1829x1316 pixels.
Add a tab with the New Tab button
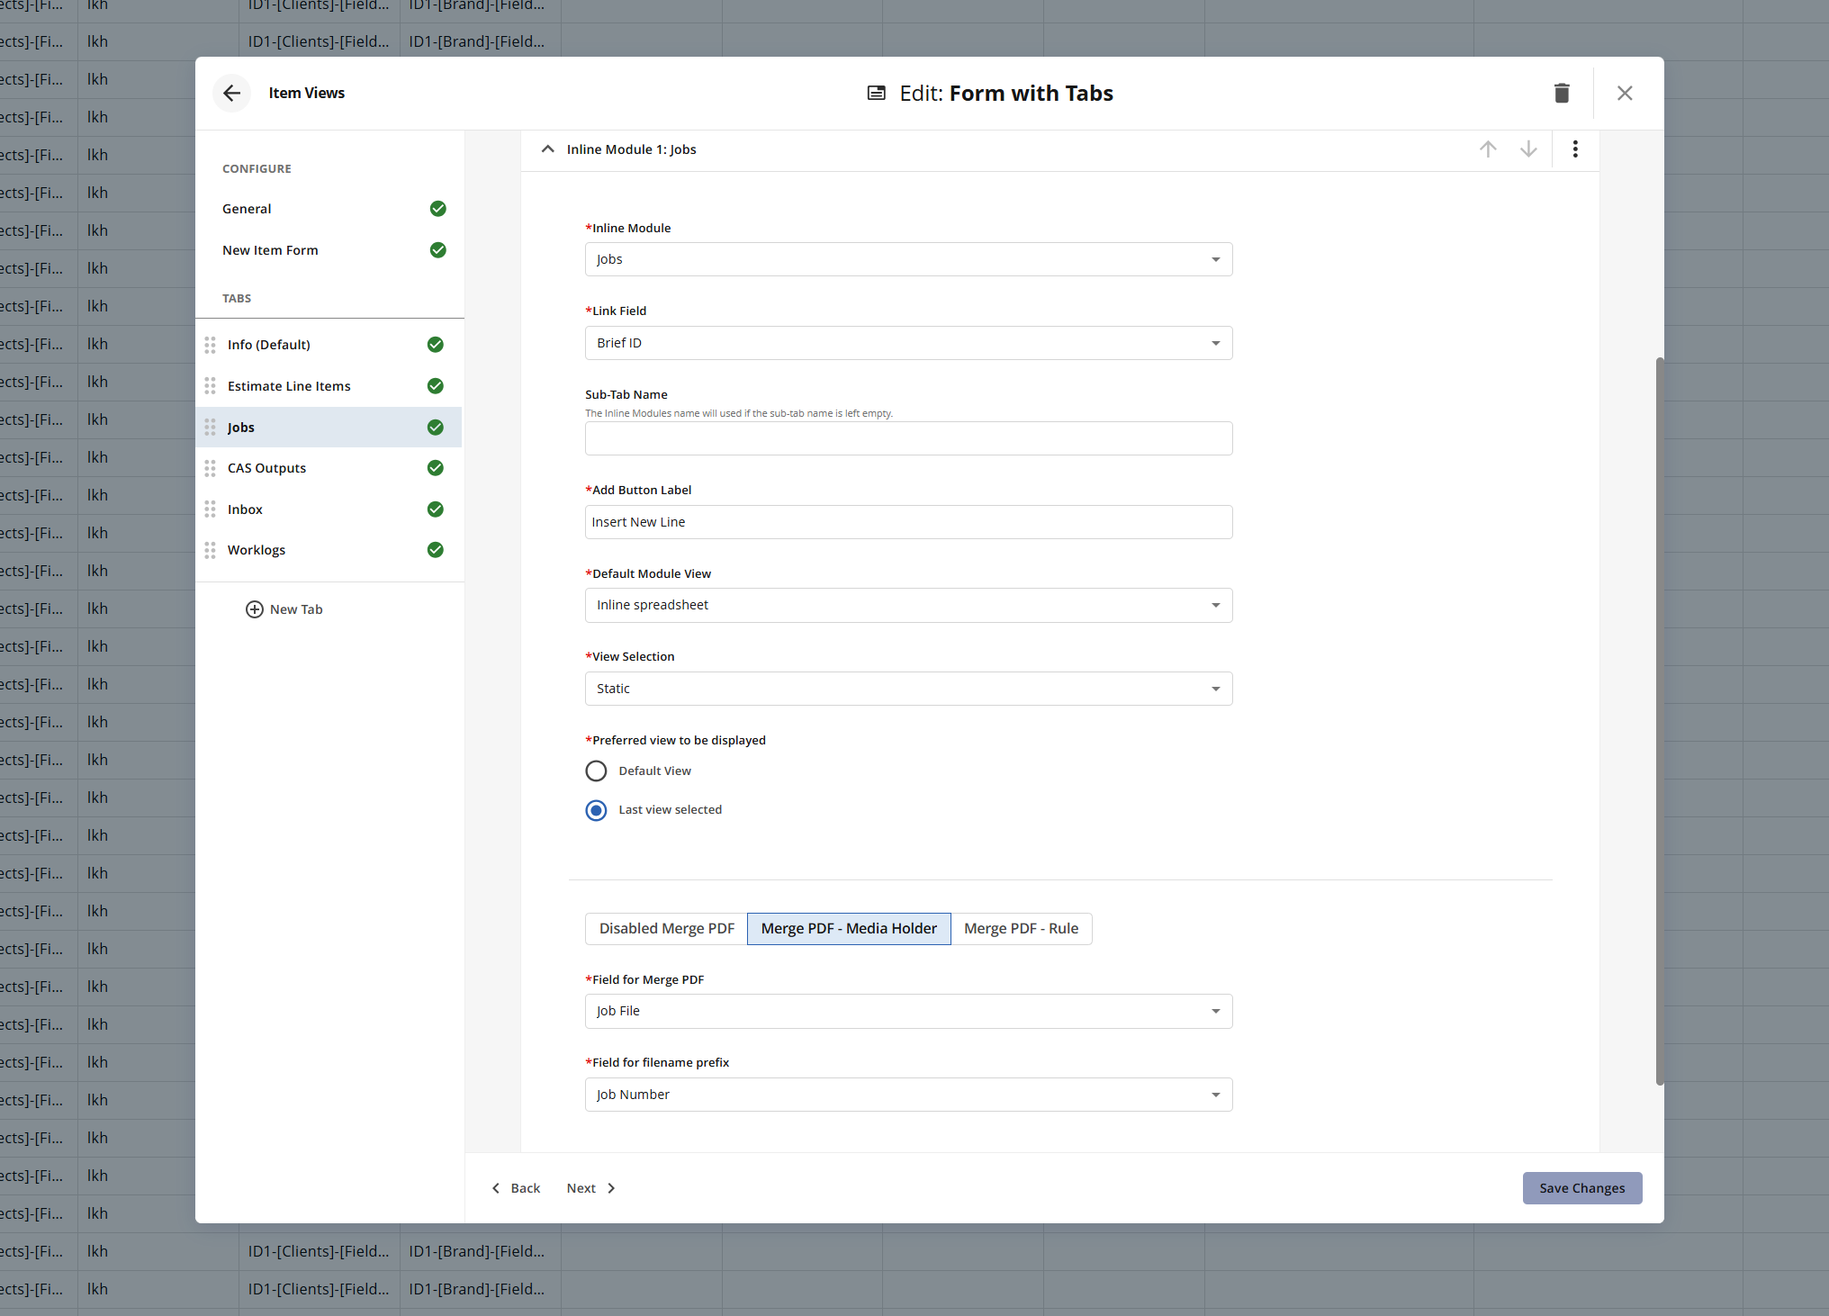pos(284,609)
